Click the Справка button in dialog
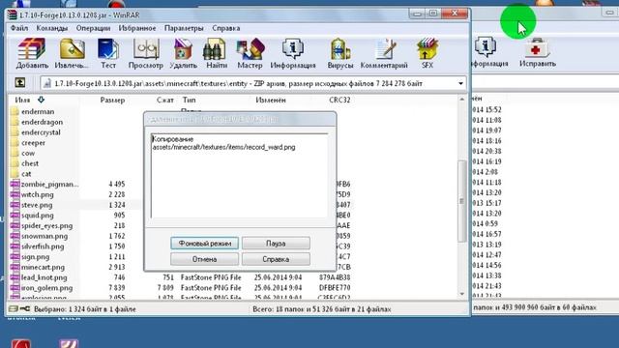This screenshot has width=619, height=348. [x=276, y=259]
